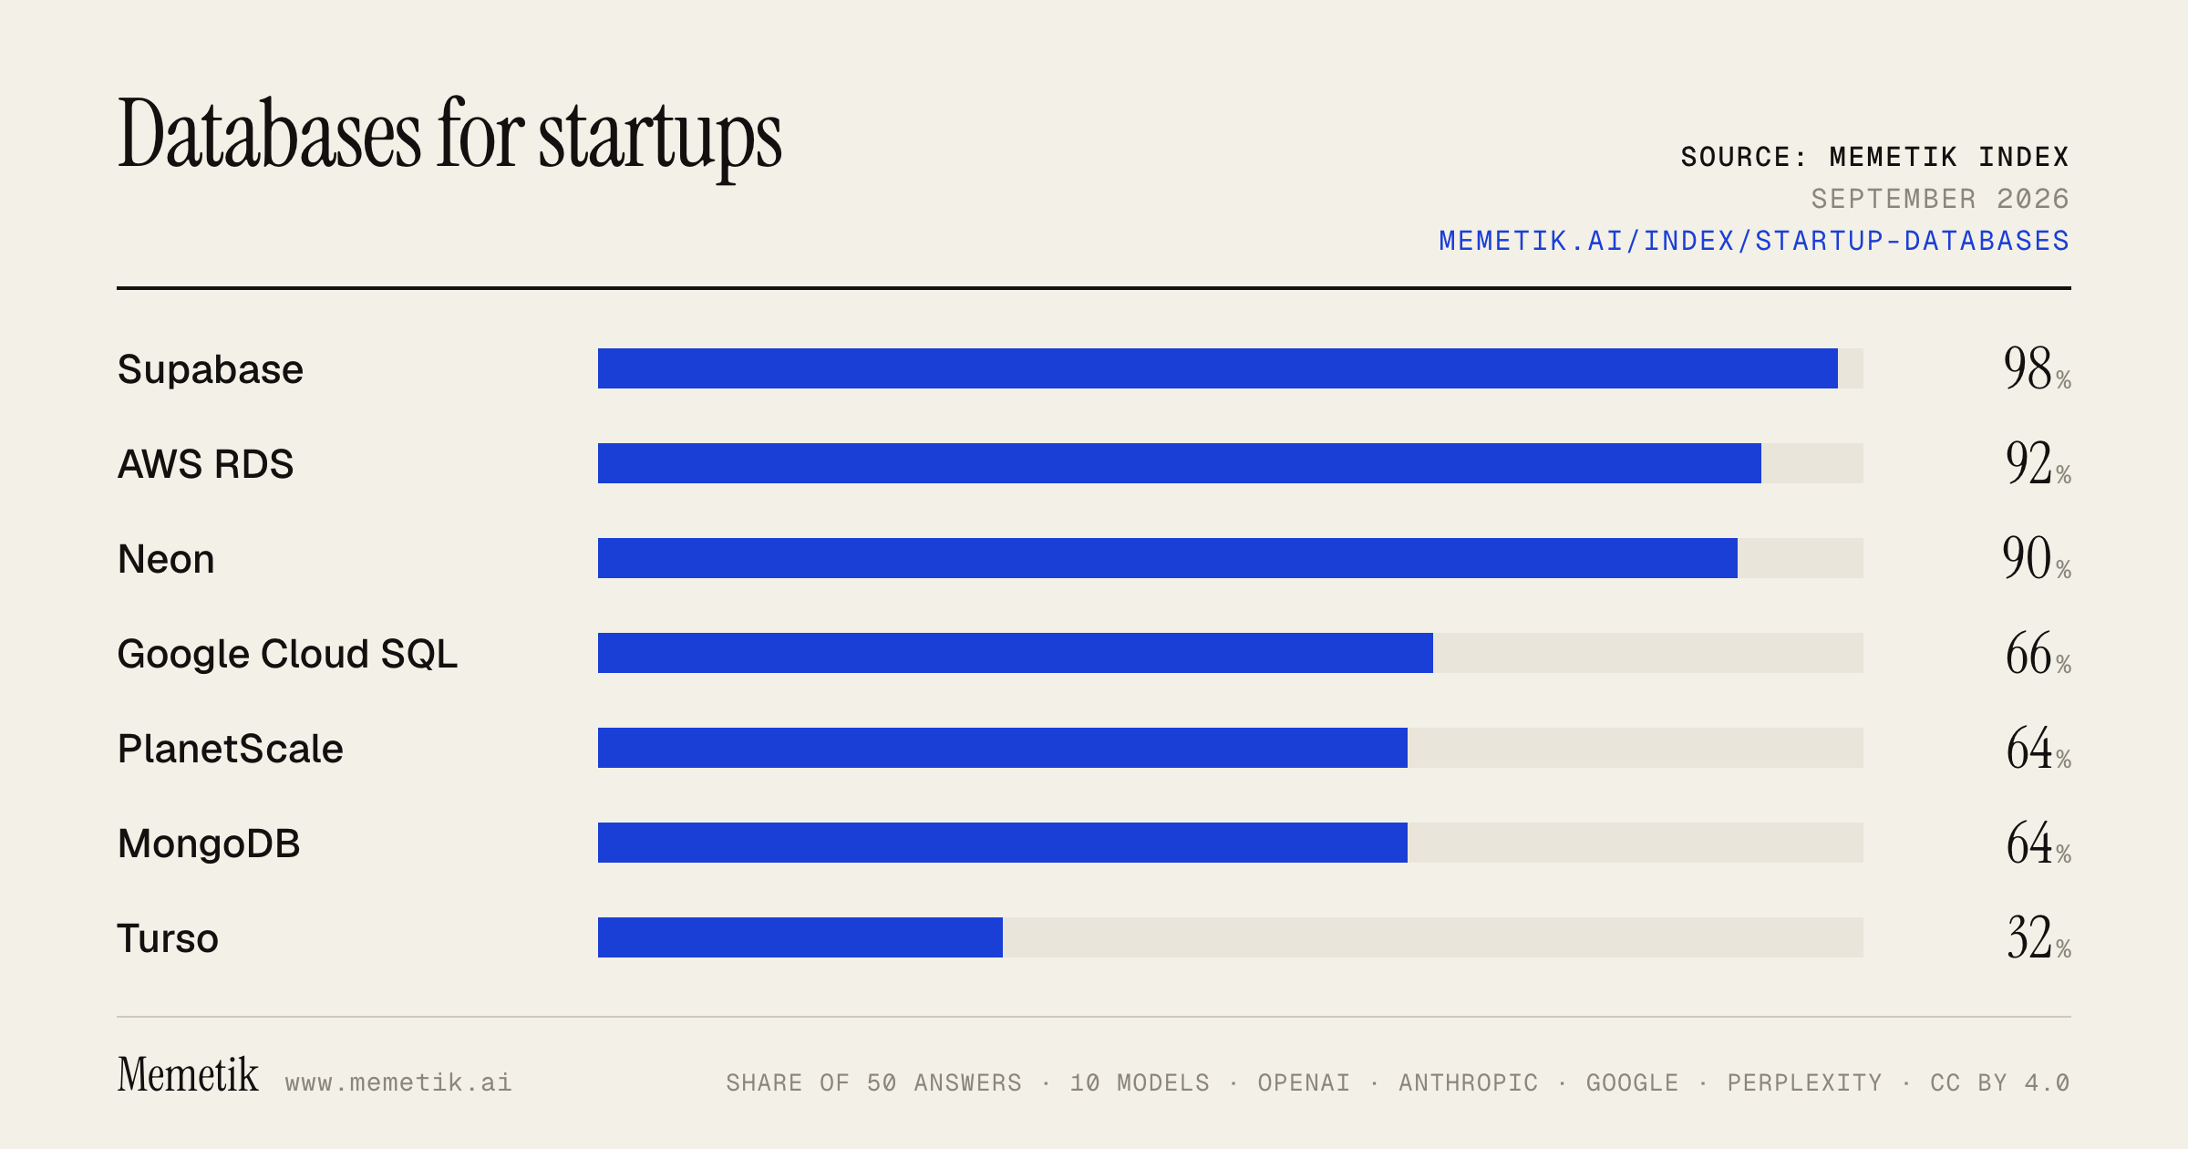
Task: Click the Supabase label
Action: pyautogui.click(x=211, y=370)
